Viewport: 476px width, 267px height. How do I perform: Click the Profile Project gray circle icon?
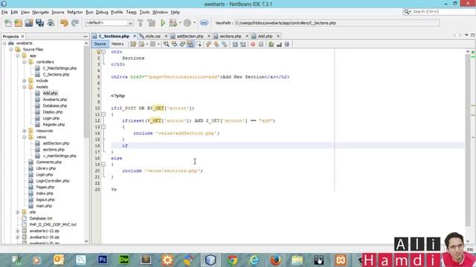point(187,23)
